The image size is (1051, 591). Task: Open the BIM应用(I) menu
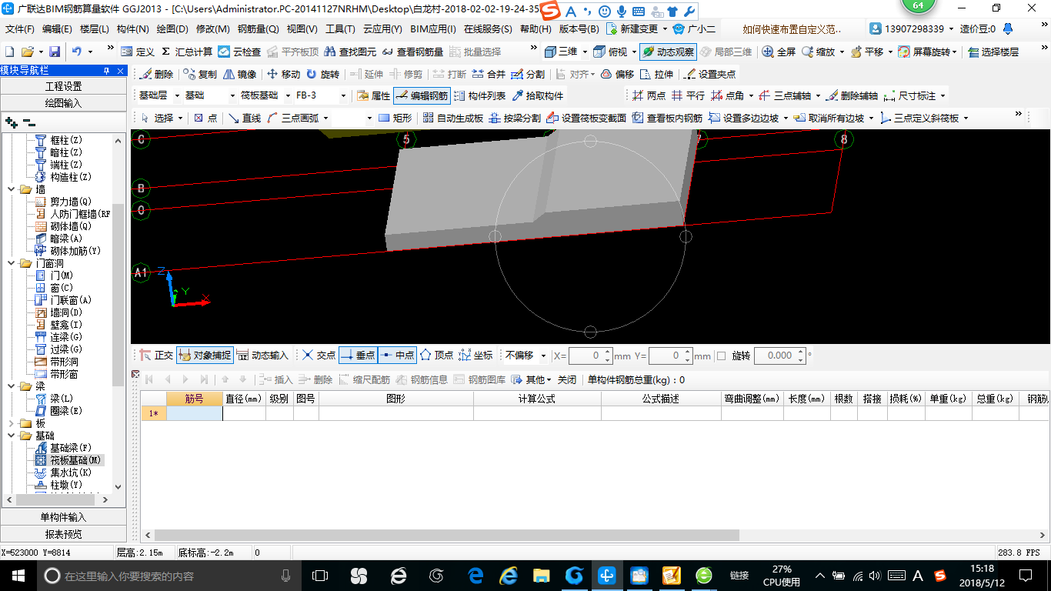click(433, 29)
